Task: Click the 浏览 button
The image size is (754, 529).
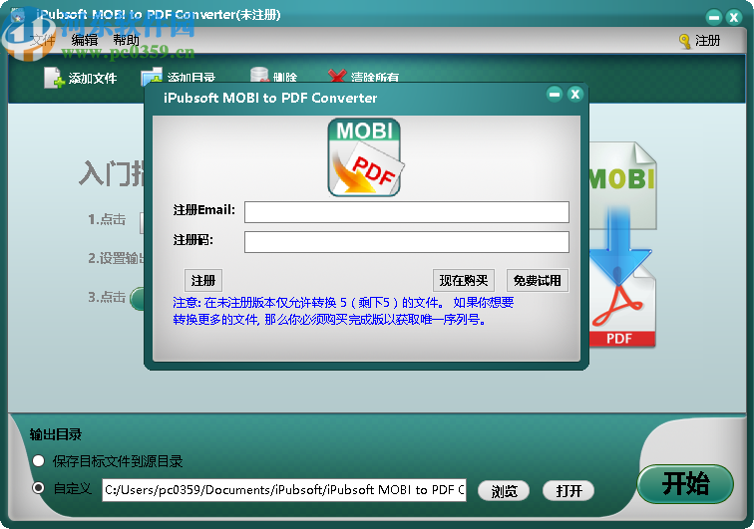Action: point(504,490)
